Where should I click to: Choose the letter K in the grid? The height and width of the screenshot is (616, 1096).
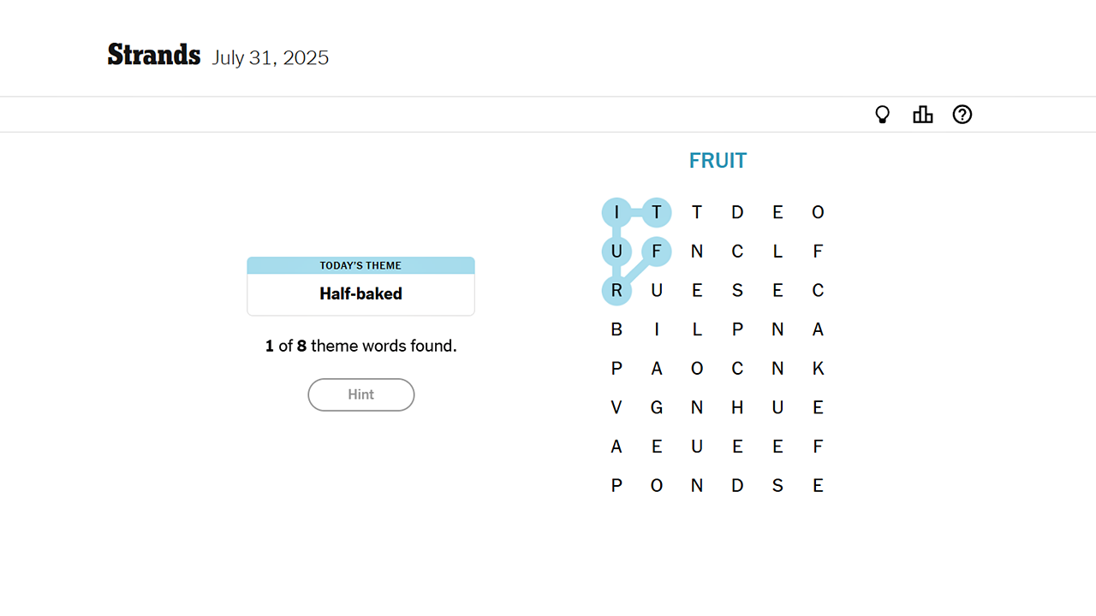(x=818, y=369)
